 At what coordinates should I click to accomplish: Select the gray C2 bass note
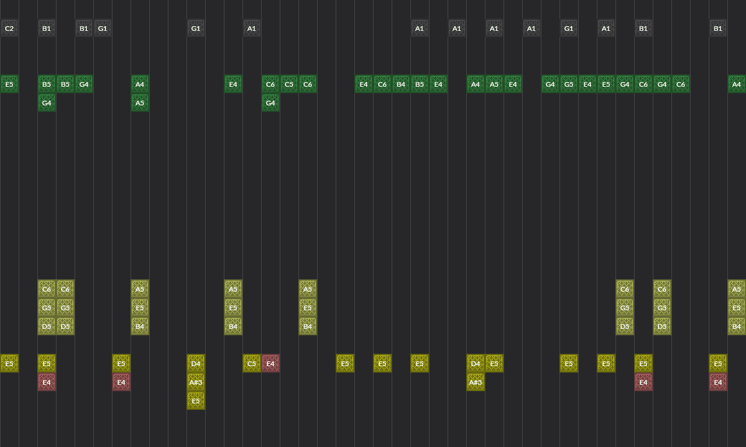pos(9,28)
